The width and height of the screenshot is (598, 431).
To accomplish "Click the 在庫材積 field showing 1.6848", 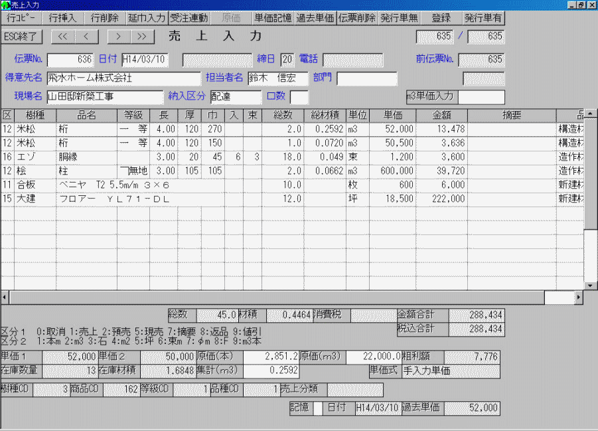I will tap(168, 371).
